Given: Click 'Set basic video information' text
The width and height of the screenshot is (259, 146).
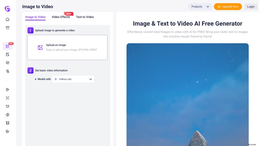Looking at the screenshot, I should pyautogui.click(x=51, y=70).
